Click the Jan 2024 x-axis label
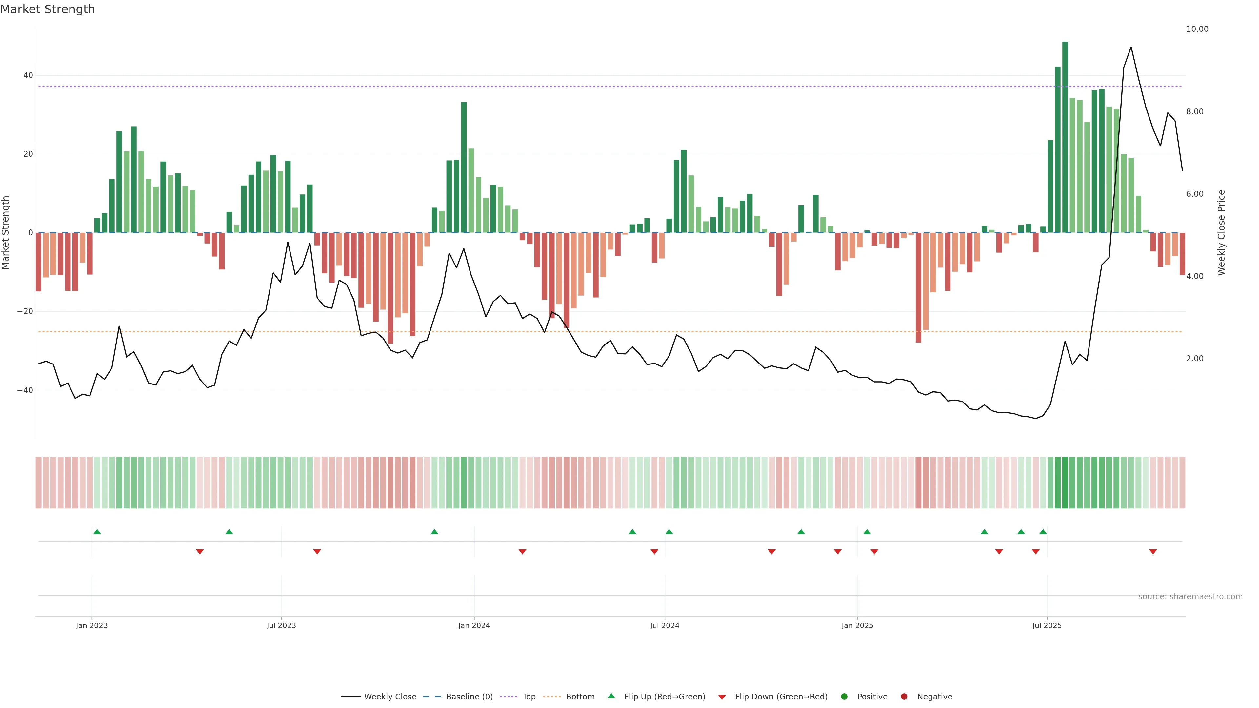1259x708 pixels. tap(473, 625)
